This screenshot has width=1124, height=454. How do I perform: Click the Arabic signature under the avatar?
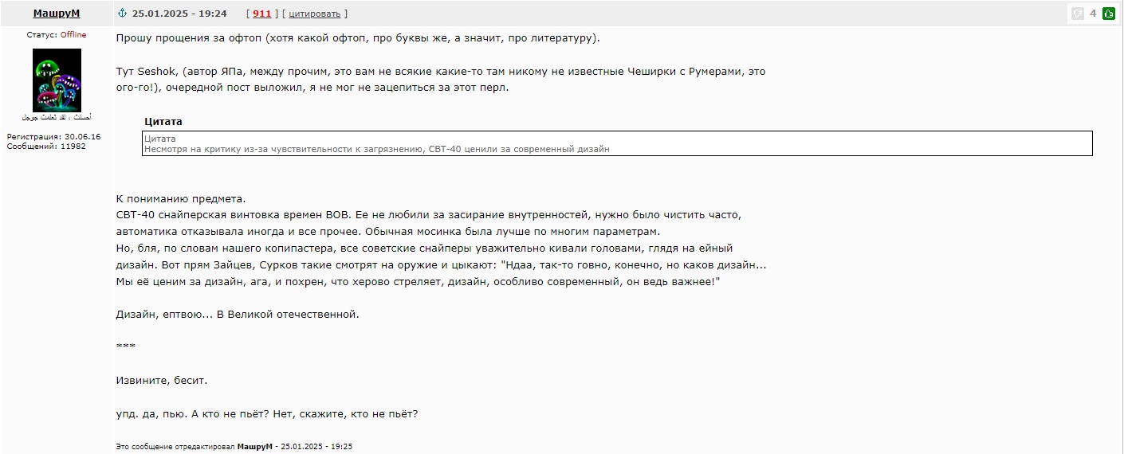pos(57,118)
